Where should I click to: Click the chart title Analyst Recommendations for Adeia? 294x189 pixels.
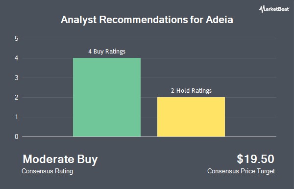pyautogui.click(x=147, y=20)
